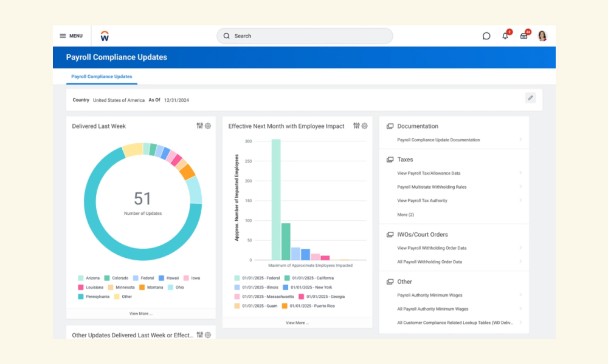Open the inbox tray icon
The height and width of the screenshot is (364, 608).
523,36
